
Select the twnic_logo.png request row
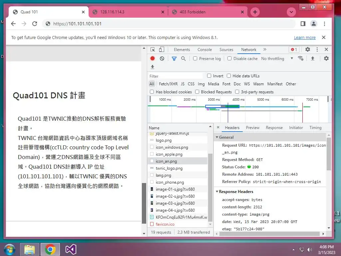[178, 168]
